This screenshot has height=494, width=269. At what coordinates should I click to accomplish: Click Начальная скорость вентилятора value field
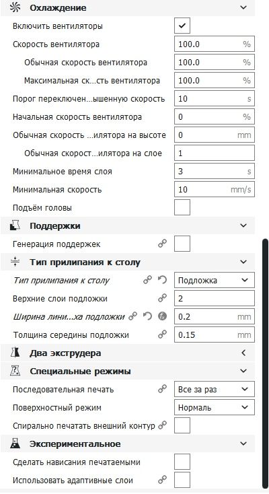pos(215,117)
